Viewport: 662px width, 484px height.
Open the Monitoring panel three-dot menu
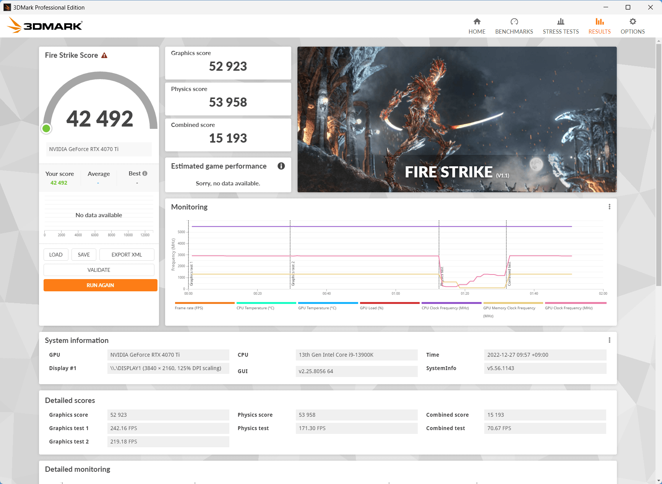[x=609, y=207]
